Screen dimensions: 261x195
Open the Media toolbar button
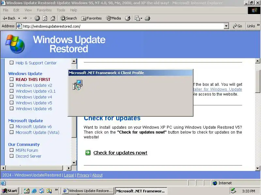(x=114, y=18)
